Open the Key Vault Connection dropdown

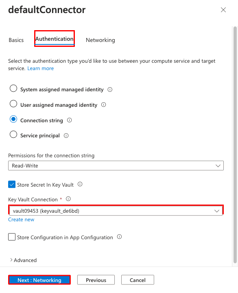coord(116,211)
